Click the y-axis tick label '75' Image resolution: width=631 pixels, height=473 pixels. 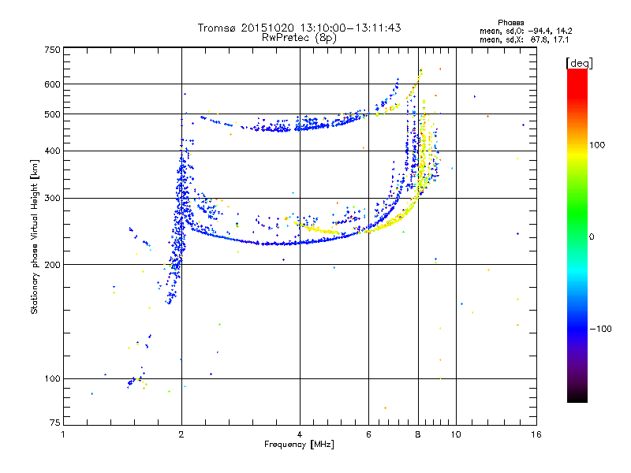[55, 423]
